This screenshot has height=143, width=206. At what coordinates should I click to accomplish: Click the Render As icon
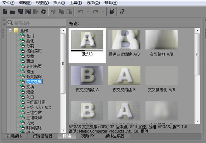(36, 12)
